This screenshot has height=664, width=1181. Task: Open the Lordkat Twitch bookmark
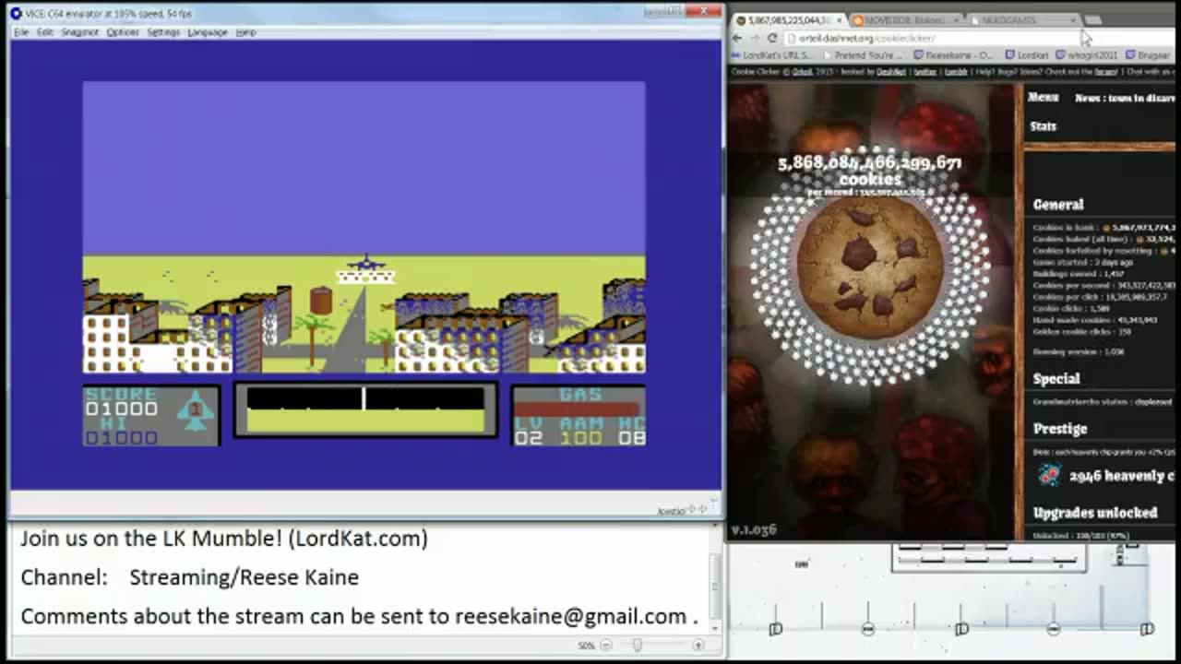pos(1027,55)
